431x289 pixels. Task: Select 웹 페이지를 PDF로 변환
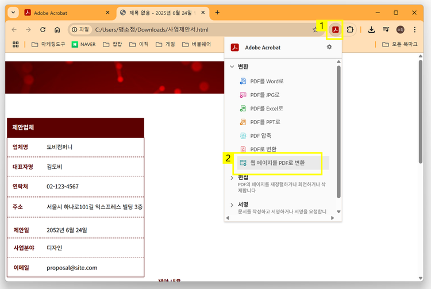(x=283, y=163)
